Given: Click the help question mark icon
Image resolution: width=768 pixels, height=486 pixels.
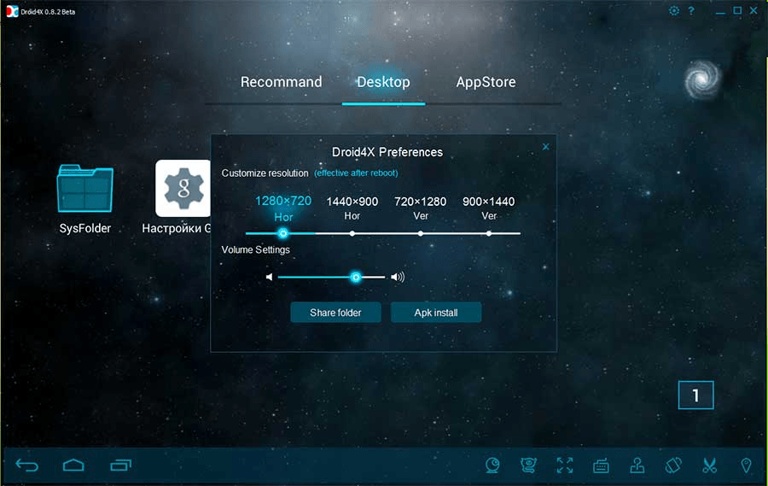Looking at the screenshot, I should point(691,11).
